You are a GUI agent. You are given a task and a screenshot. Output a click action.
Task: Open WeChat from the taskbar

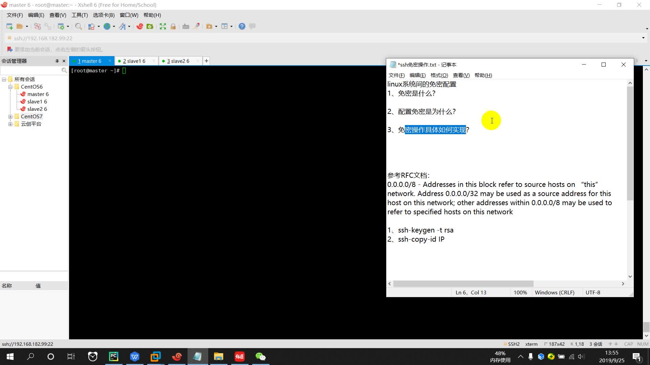click(260, 357)
